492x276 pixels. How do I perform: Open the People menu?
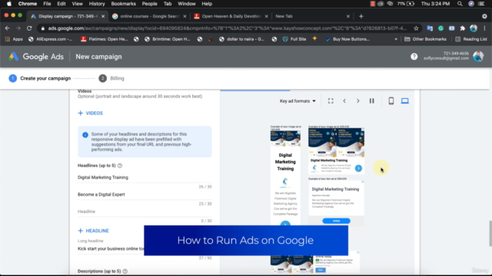pyautogui.click(x=149, y=4)
